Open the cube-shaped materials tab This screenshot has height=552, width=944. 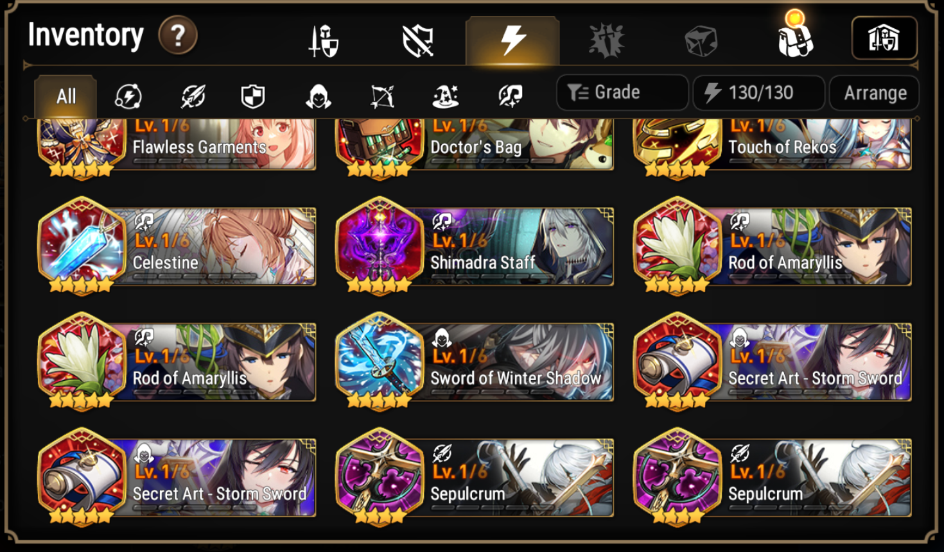coord(701,41)
